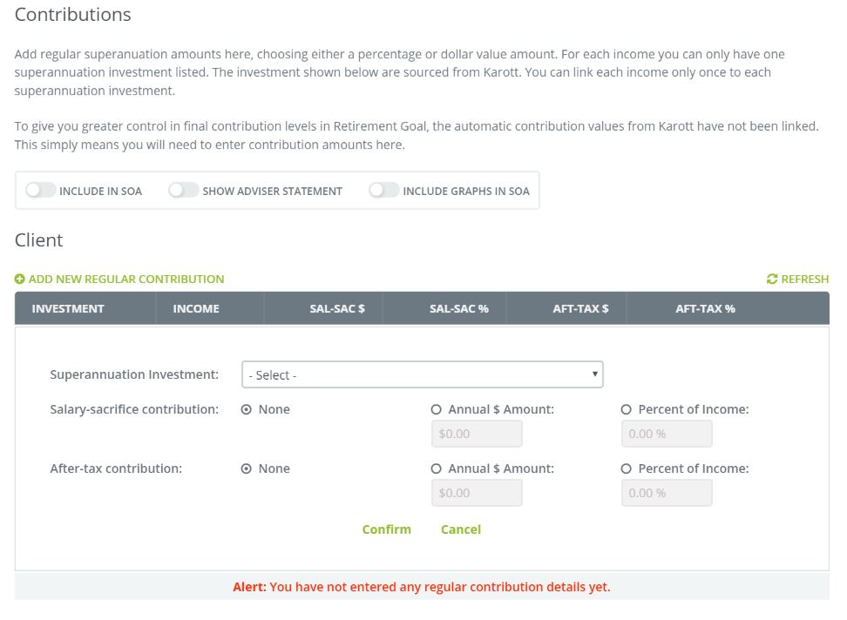Click the After-tax percent input field
The width and height of the screenshot is (847, 620).
(x=667, y=493)
